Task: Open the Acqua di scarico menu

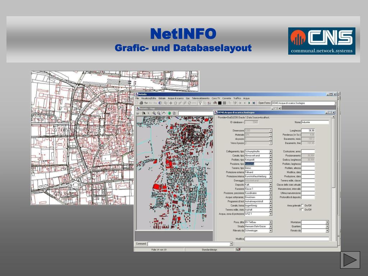Action: (x=176, y=98)
